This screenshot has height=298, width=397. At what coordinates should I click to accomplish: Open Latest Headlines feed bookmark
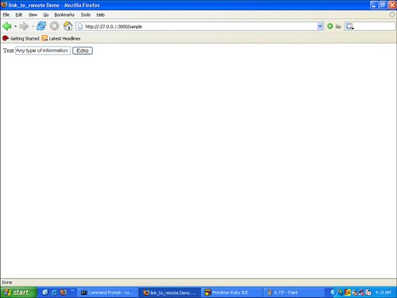click(x=61, y=38)
